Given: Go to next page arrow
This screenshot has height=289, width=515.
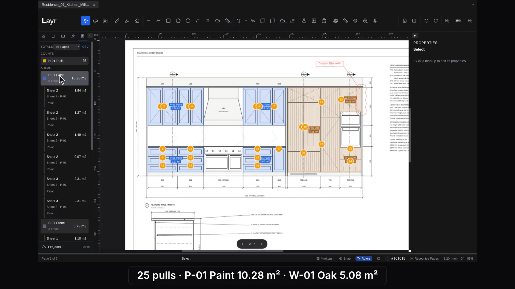Looking at the screenshot, I should [x=262, y=244].
